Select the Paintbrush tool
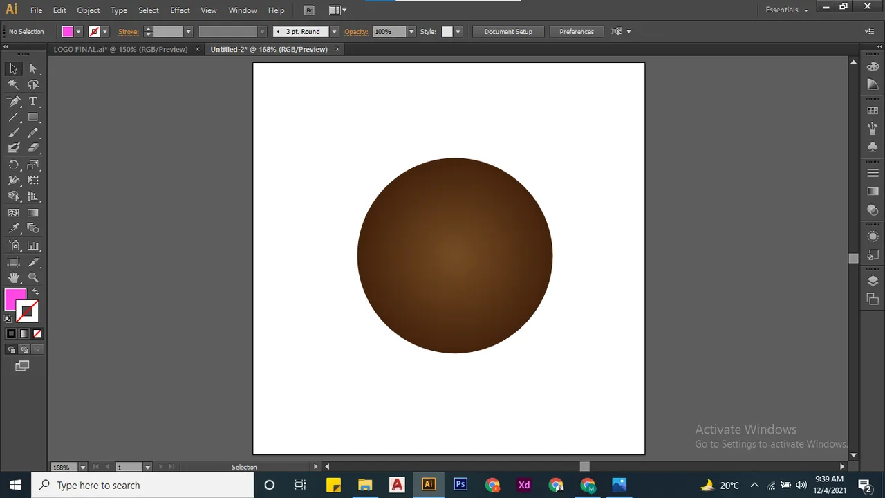 tap(13, 133)
